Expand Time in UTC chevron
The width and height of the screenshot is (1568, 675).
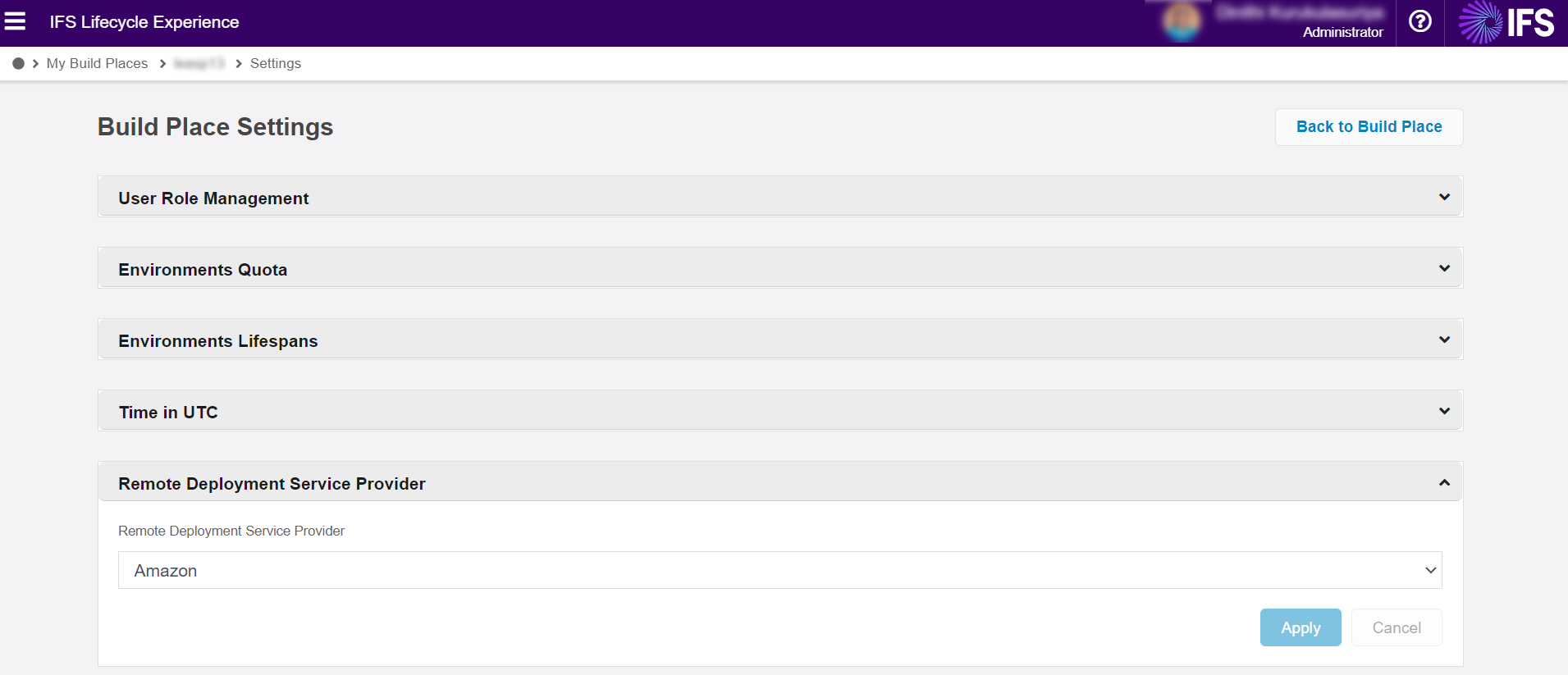[1444, 411]
